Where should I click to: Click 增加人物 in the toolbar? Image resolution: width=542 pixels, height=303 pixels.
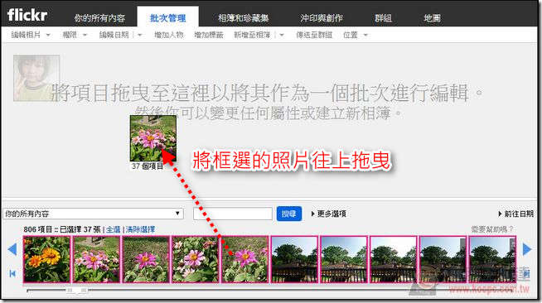coord(169,35)
